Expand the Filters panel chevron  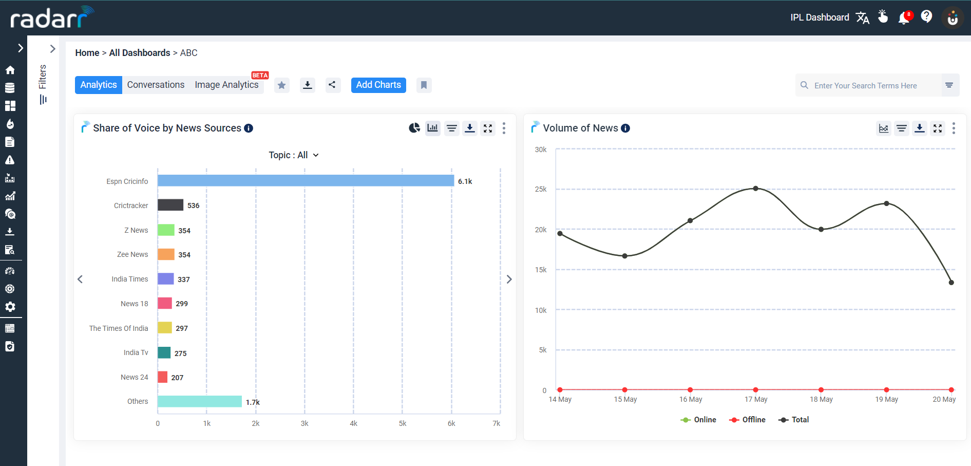click(x=52, y=49)
